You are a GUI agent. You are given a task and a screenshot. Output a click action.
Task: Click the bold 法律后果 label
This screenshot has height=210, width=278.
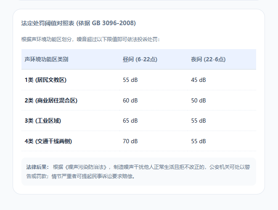tap(37, 167)
